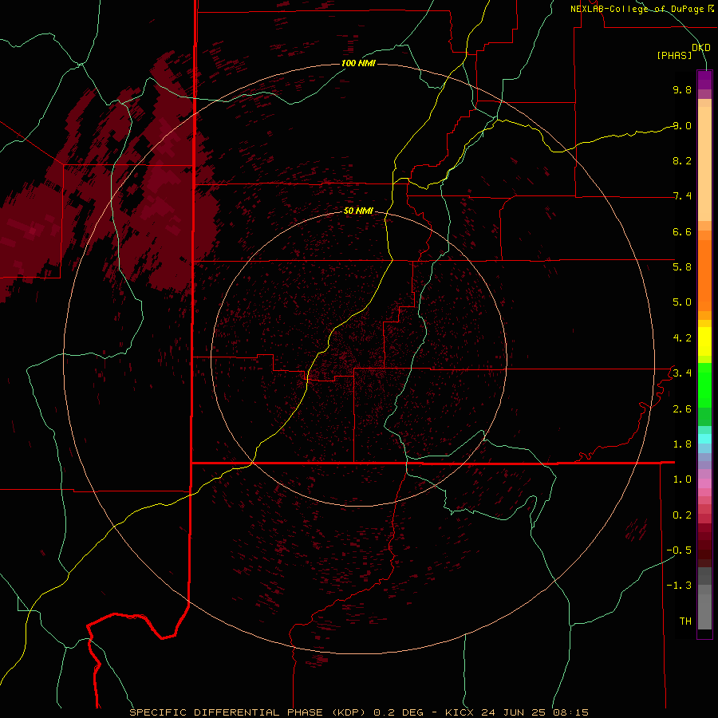The image size is (718, 718).
Task: Click the 1.8 scale value
Action: 682,444
